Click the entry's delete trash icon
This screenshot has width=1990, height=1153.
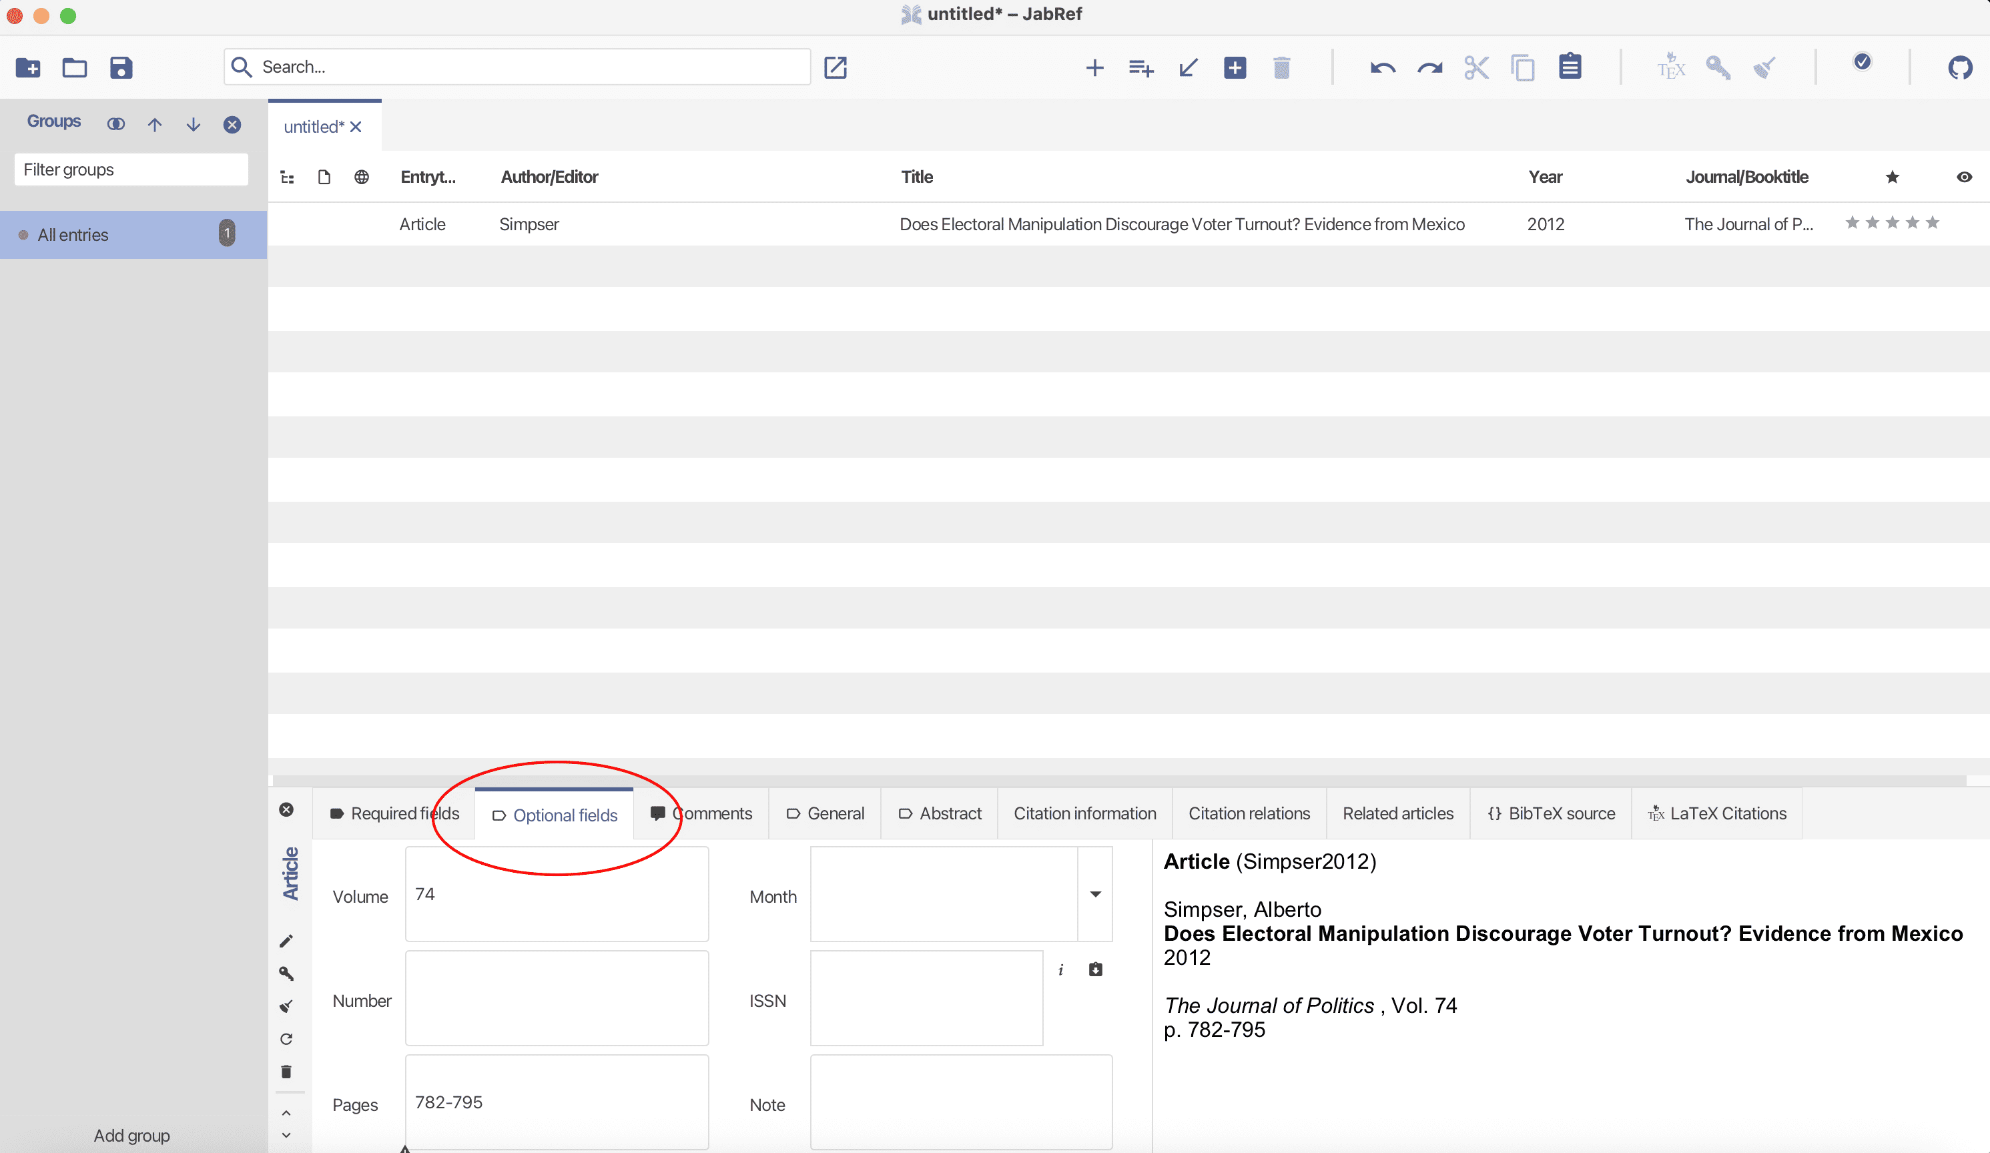click(287, 1072)
